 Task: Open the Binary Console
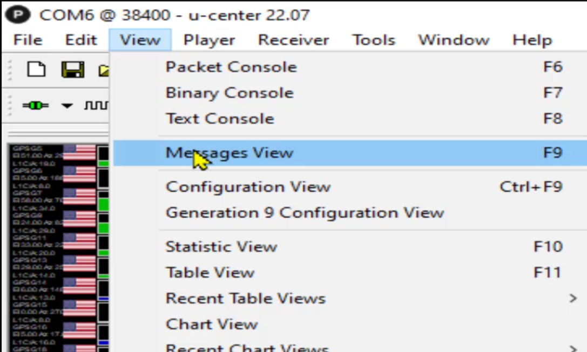point(230,92)
